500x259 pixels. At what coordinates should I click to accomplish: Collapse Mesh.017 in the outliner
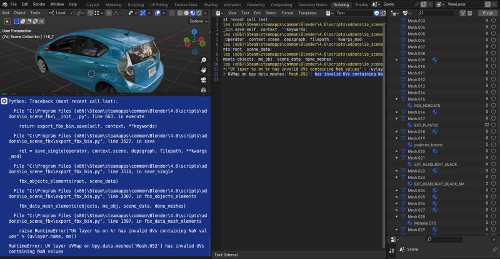click(x=397, y=118)
